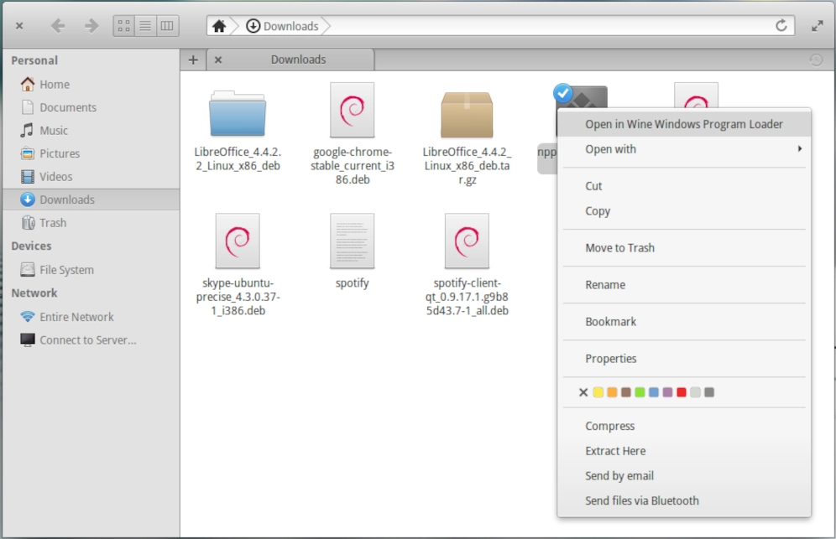
Task: Select spotify-client-qt deb file icon
Action: point(467,241)
